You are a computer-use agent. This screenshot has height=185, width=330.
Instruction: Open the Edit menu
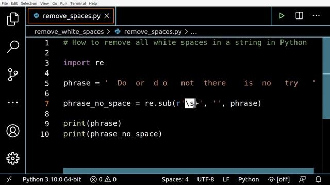pyautogui.click(x=14, y=4)
